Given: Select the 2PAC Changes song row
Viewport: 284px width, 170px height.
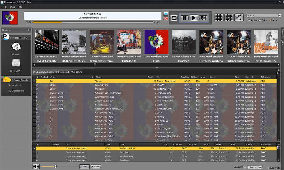Looking at the screenshot, I should pos(156,85).
